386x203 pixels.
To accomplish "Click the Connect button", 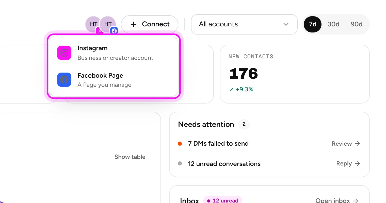I will point(150,24).
